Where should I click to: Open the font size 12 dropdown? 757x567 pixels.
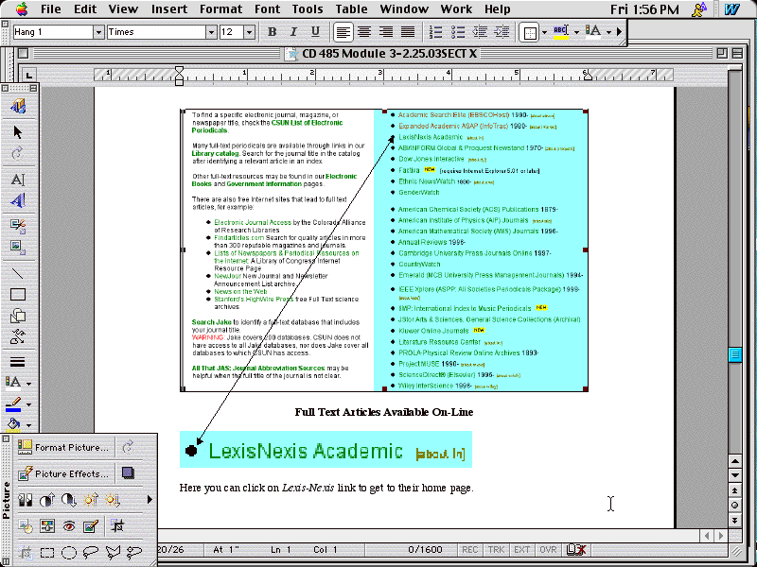[249, 32]
